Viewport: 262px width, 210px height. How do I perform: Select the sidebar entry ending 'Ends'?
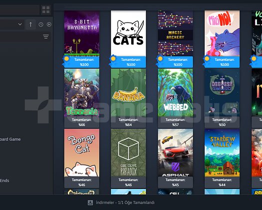[x=4, y=180]
